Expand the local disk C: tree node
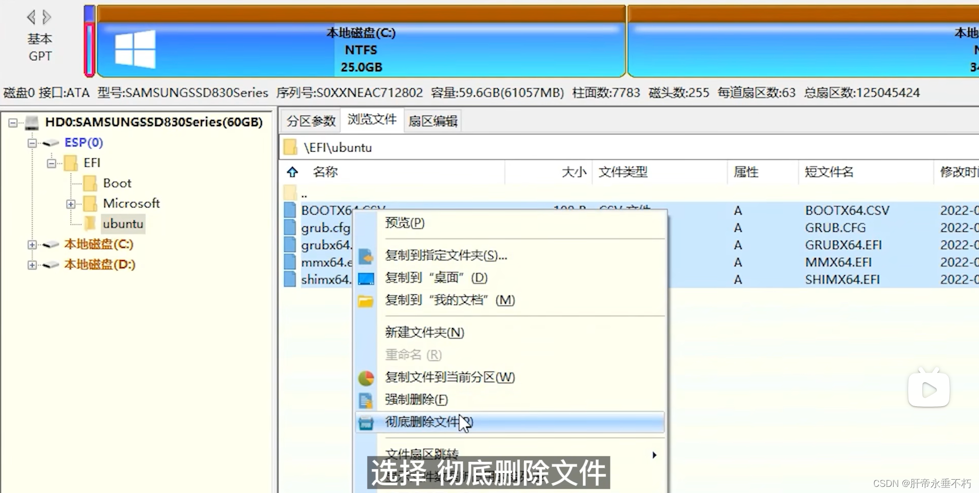 point(32,245)
